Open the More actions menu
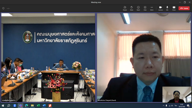Viewport: 192px width, 108px height. coord(152,8)
